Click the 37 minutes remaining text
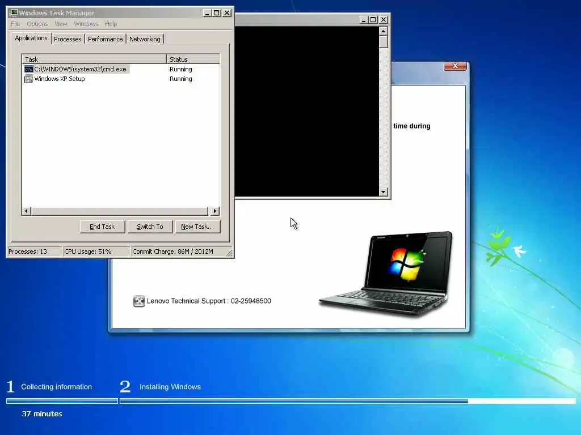The image size is (581, 435). (x=42, y=414)
